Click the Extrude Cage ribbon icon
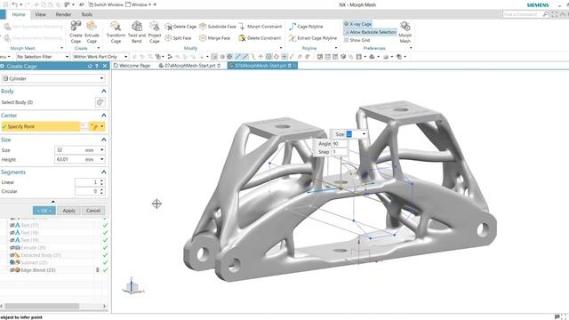 point(92,32)
